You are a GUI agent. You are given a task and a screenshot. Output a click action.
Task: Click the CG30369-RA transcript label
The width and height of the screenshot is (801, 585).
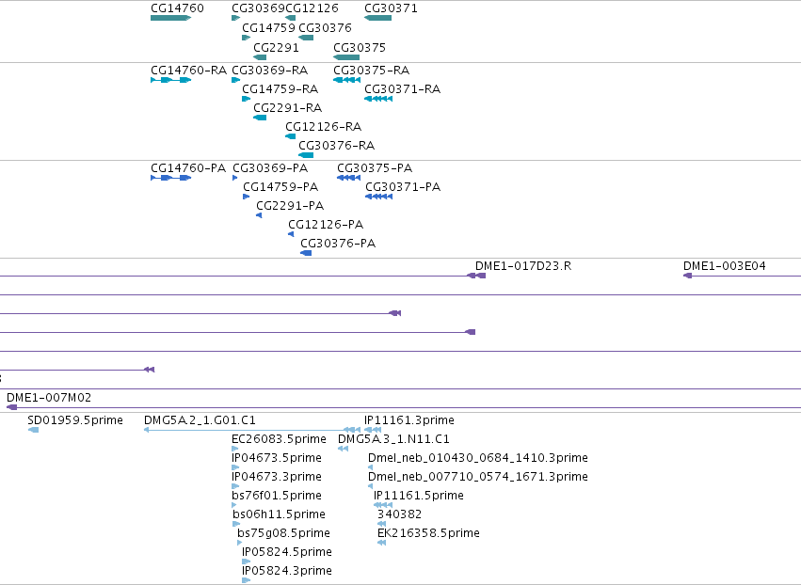[x=270, y=70]
